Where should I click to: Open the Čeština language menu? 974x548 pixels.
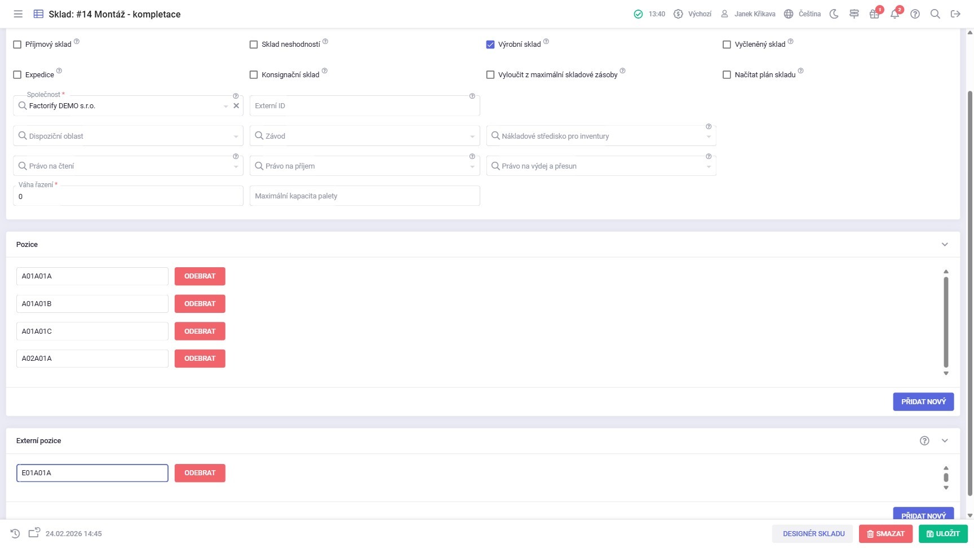pyautogui.click(x=802, y=14)
